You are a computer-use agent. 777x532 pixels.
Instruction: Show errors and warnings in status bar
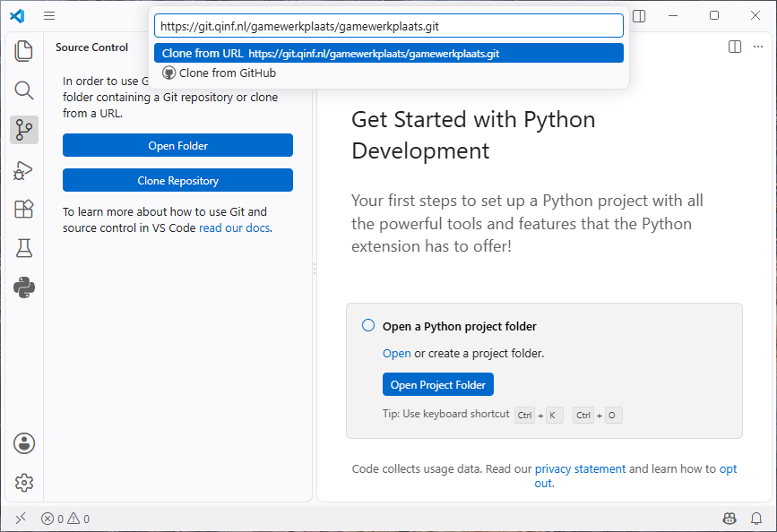[65, 519]
